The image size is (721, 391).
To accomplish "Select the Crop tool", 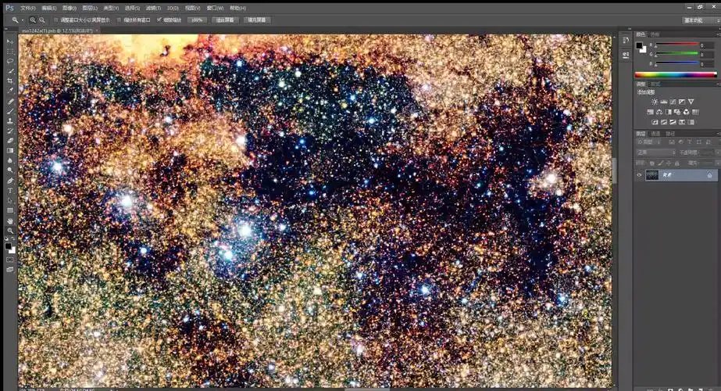I will click(10, 81).
